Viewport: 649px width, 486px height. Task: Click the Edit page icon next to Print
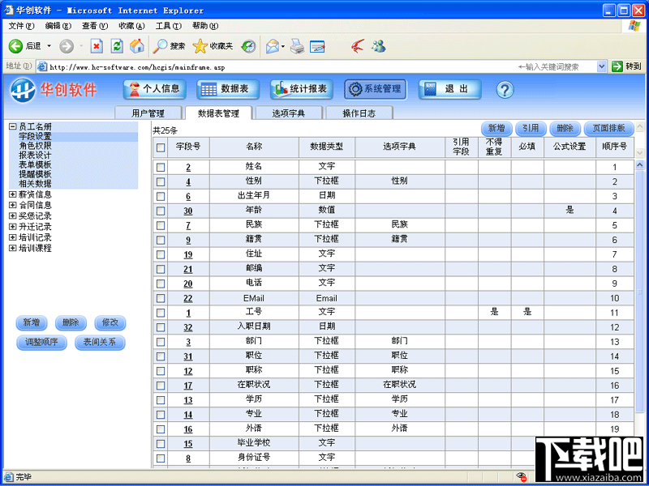[x=317, y=46]
